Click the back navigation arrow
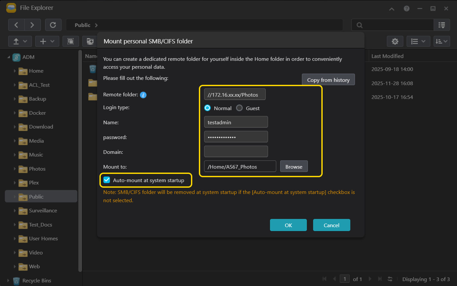 (x=16, y=25)
